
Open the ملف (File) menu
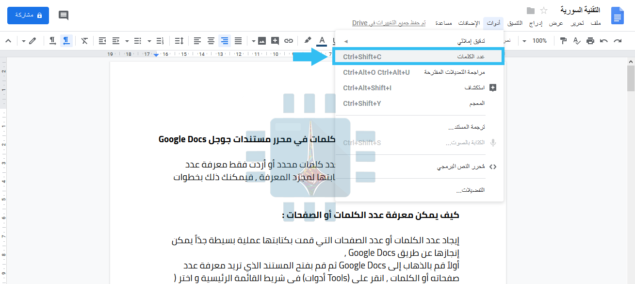596,23
